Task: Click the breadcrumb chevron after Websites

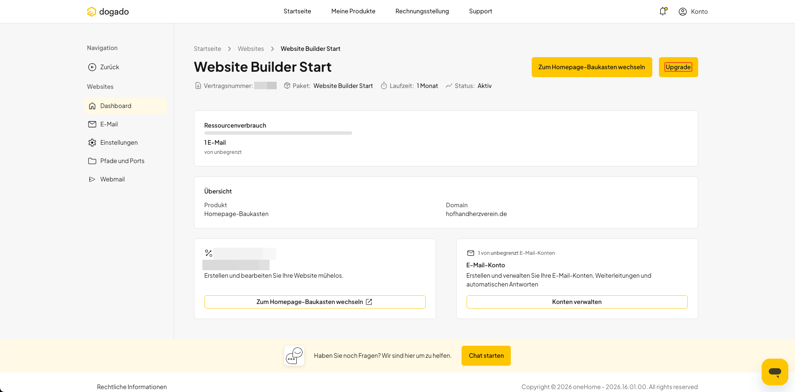Action: (273, 49)
